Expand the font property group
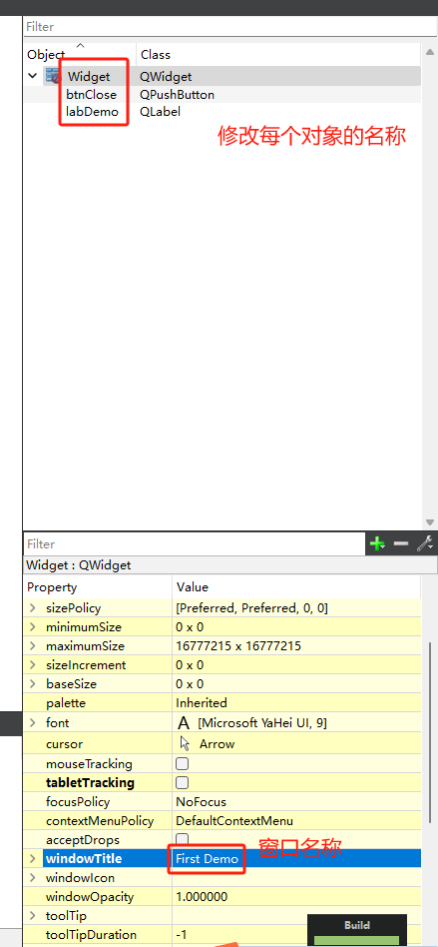Screen dimensions: 438x947 pyautogui.click(x=33, y=723)
